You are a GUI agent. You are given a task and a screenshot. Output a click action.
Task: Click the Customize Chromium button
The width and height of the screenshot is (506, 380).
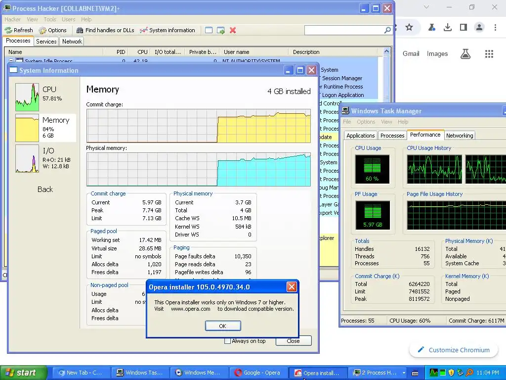pos(454,350)
